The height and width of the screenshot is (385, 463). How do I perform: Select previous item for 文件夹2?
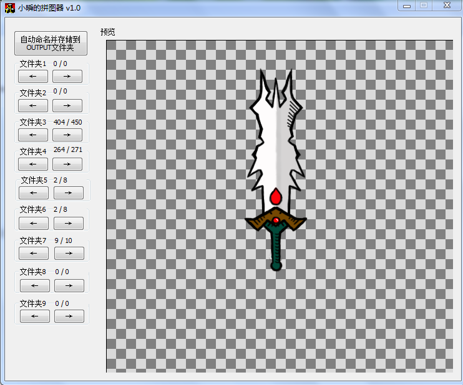click(33, 105)
